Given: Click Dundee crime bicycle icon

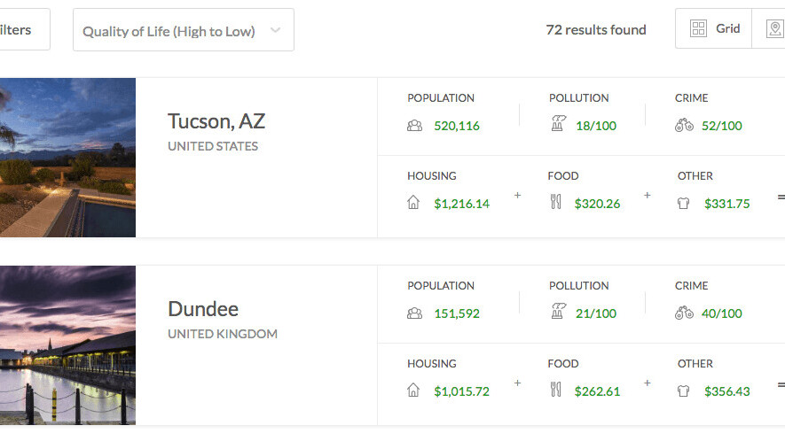Looking at the screenshot, I should tap(684, 313).
